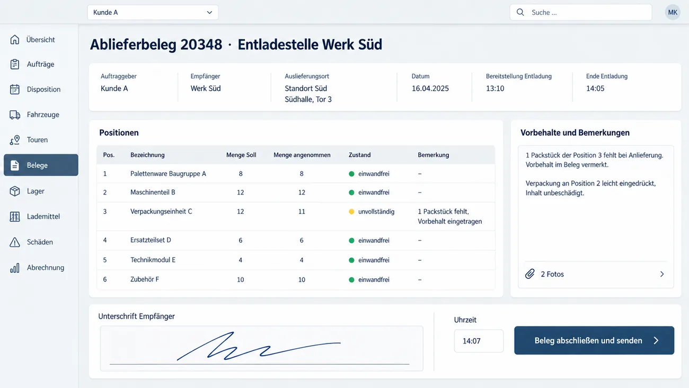
Task: Click the Uhrzeit field showing 14:07
Action: [x=479, y=341]
